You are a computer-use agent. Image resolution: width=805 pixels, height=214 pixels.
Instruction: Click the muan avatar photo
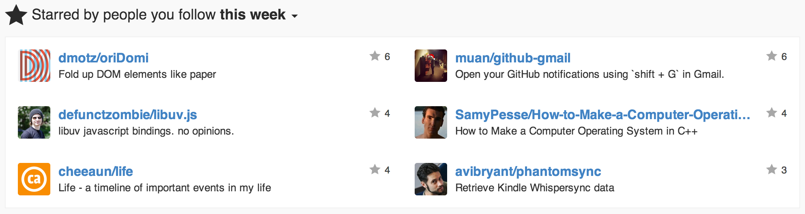(x=431, y=66)
